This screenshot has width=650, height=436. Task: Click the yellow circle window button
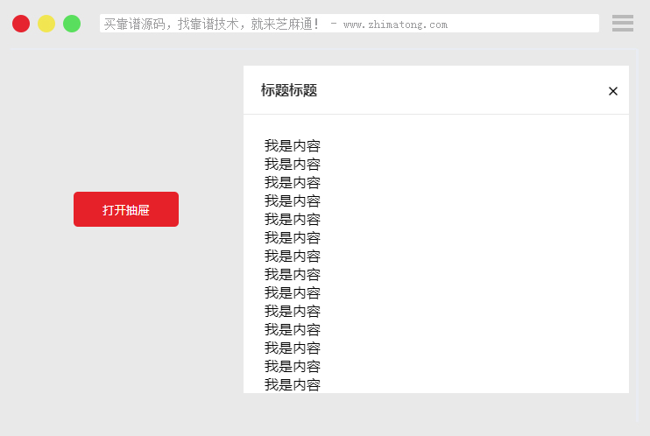(46, 24)
